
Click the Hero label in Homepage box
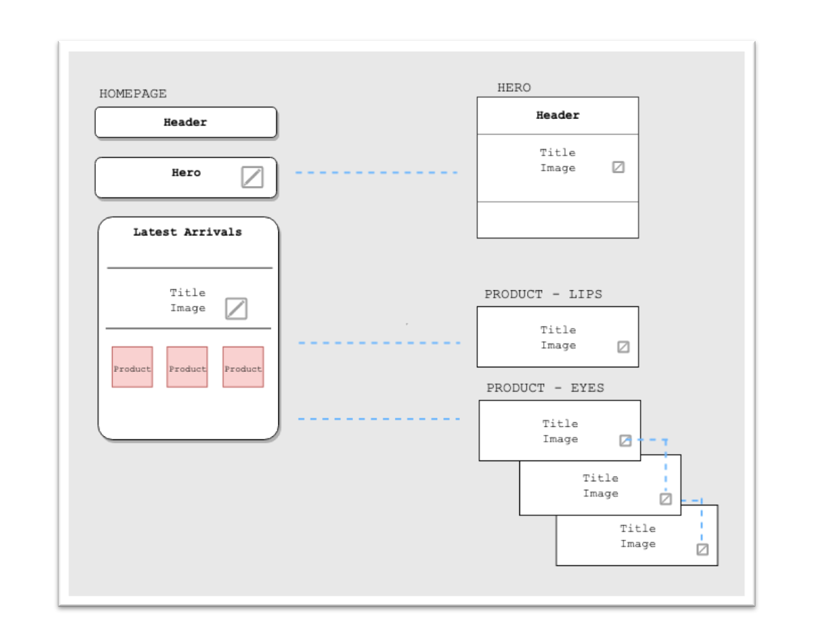point(186,173)
